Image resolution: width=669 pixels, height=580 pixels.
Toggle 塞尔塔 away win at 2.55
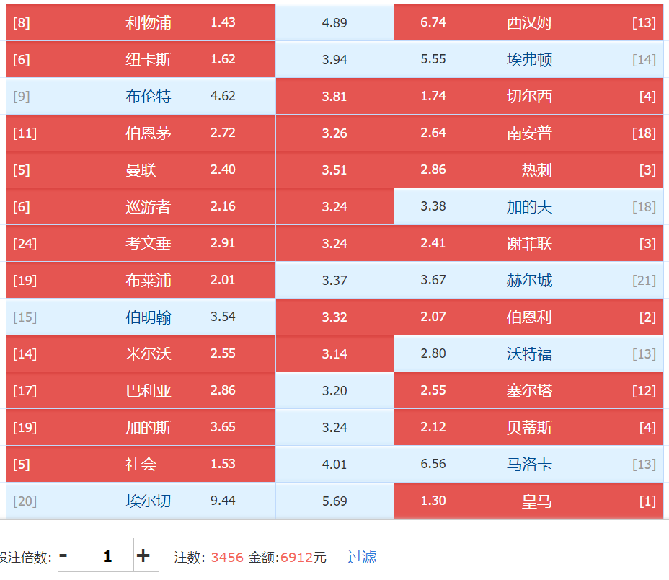point(528,390)
